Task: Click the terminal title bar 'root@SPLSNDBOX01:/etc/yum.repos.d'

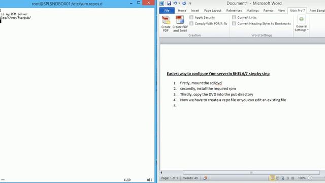Action: 67,4
